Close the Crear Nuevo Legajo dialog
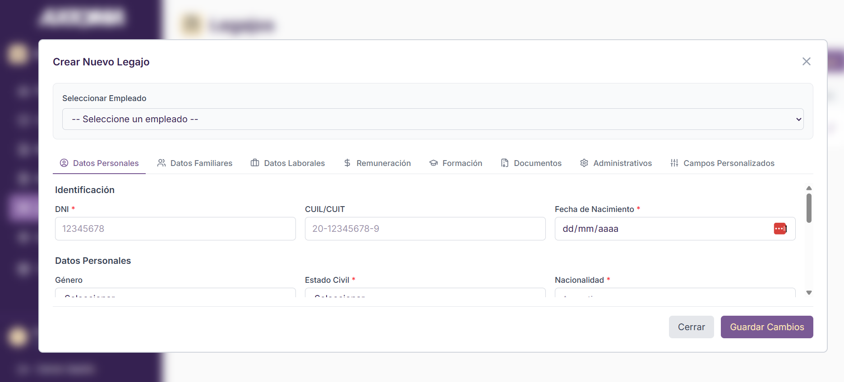The height and width of the screenshot is (382, 844). [x=807, y=61]
